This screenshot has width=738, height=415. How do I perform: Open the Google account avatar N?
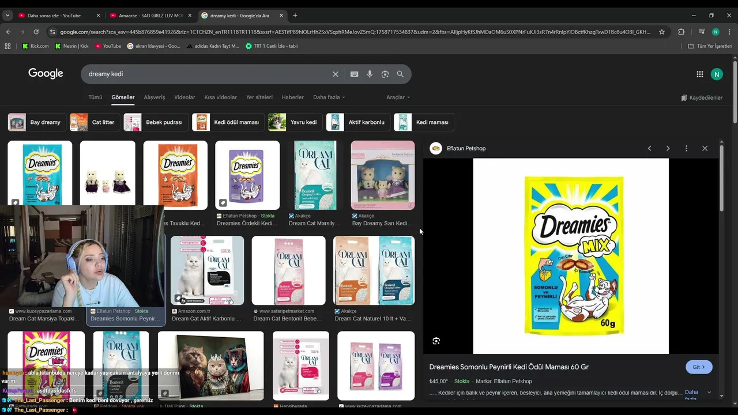tap(717, 74)
